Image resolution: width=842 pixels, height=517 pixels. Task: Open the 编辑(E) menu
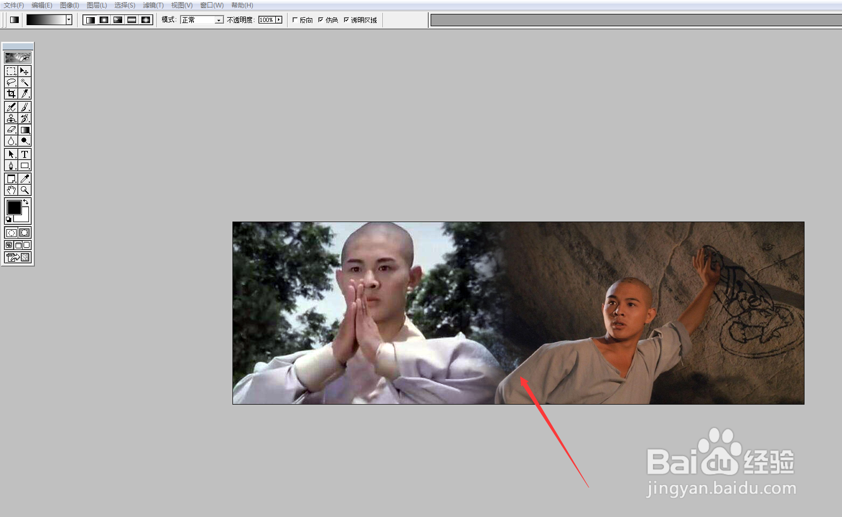42,5
